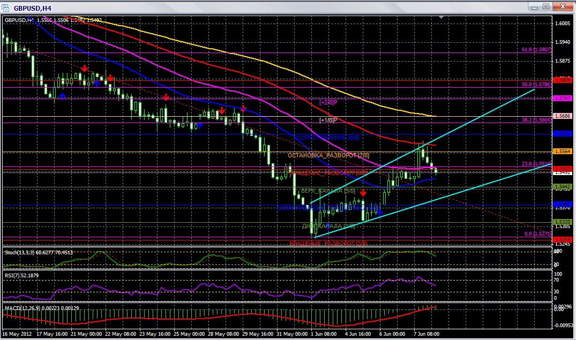Click the 38.2 (1.5664) Fibonacci level label
576x340 pixels.
[x=536, y=120]
